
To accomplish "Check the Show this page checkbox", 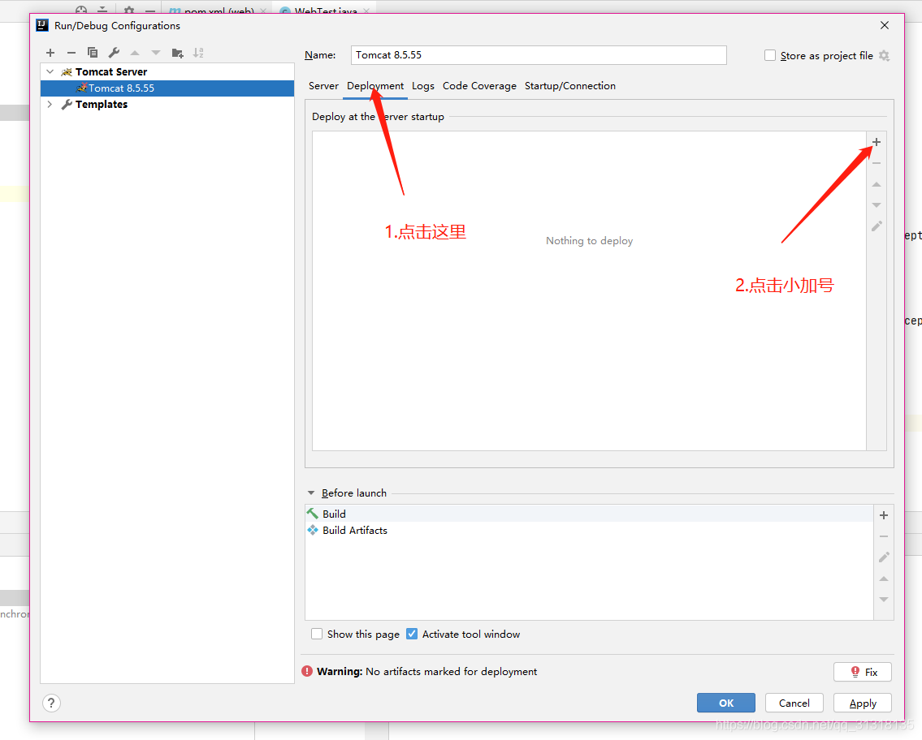I will click(x=316, y=634).
